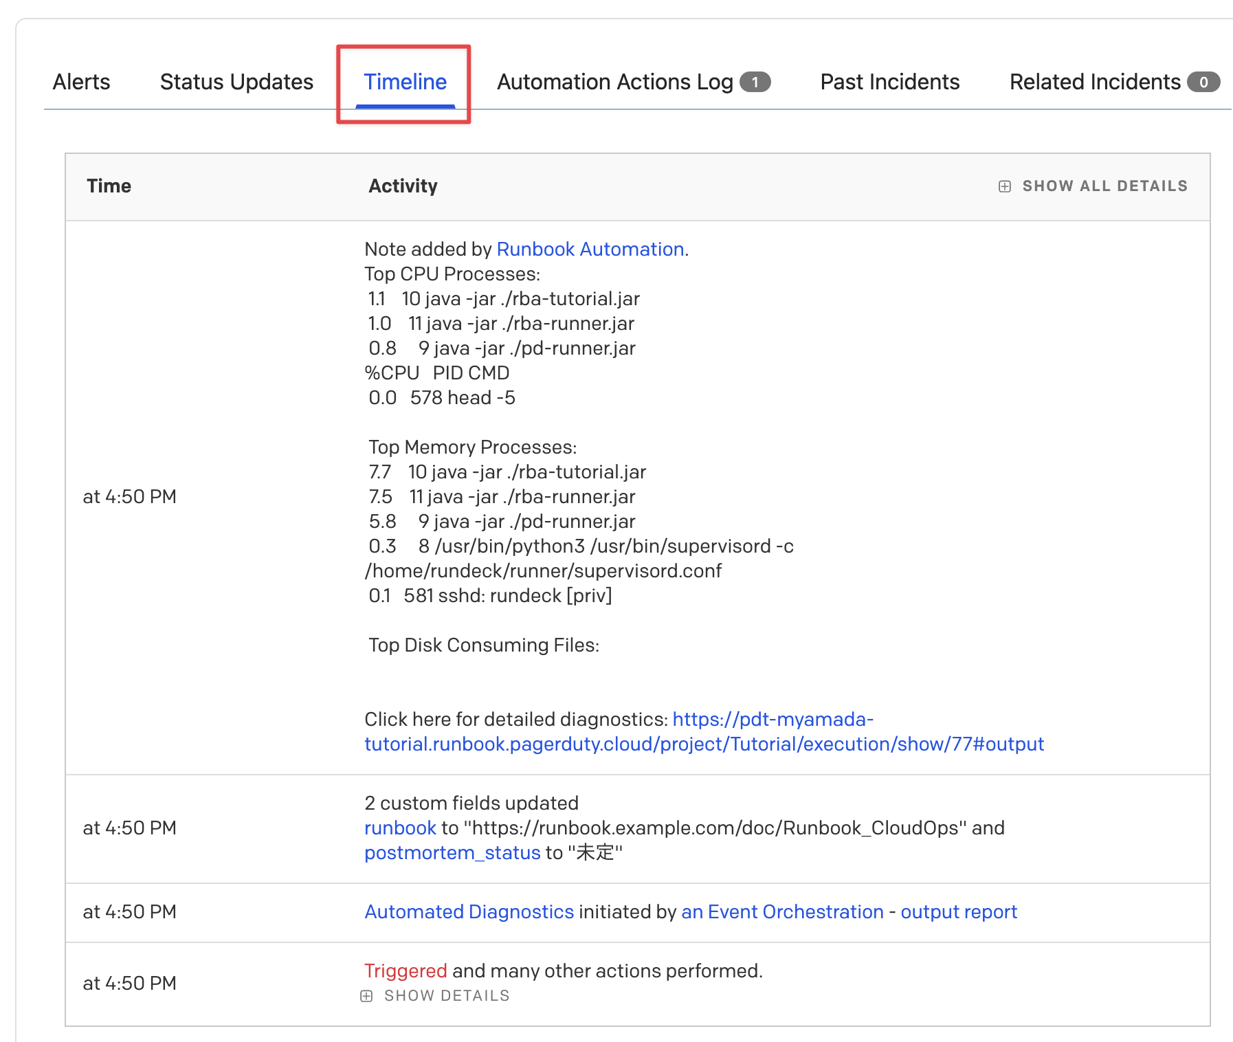This screenshot has height=1042, width=1233.
Task: Switch to the Status Updates tab
Action: click(236, 82)
